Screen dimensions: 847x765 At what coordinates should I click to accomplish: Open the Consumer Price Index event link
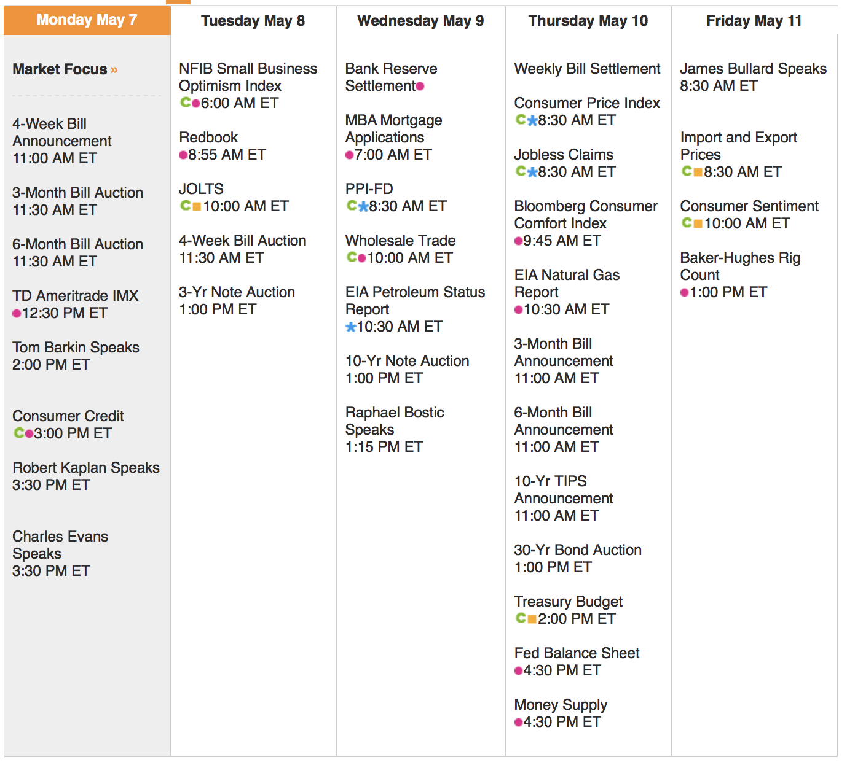(x=587, y=103)
